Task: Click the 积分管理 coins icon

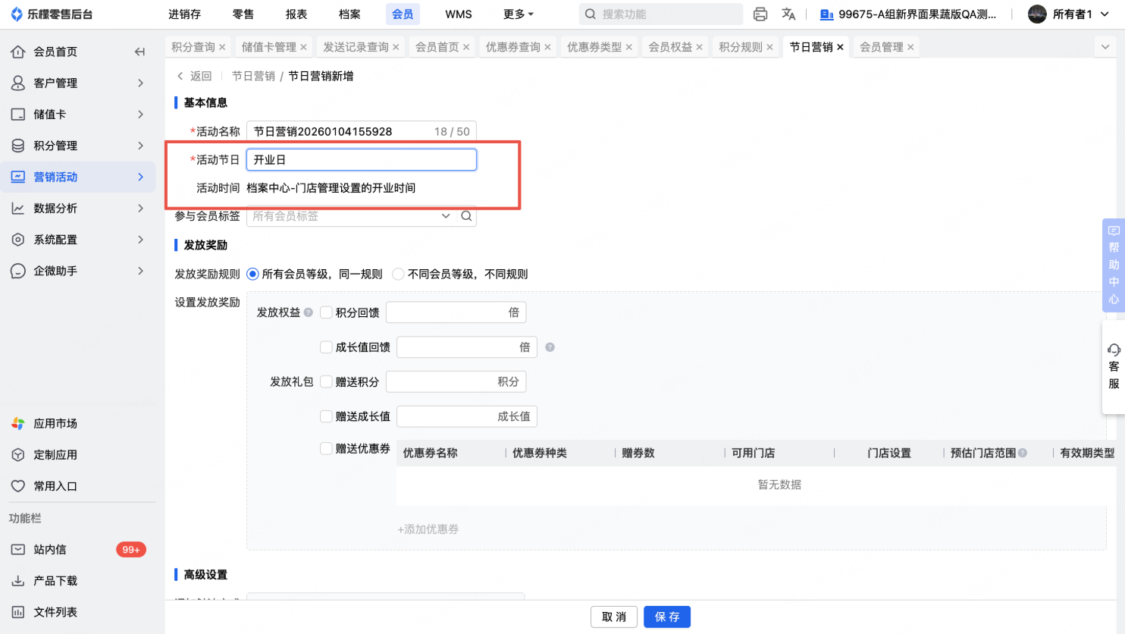Action: (x=18, y=146)
